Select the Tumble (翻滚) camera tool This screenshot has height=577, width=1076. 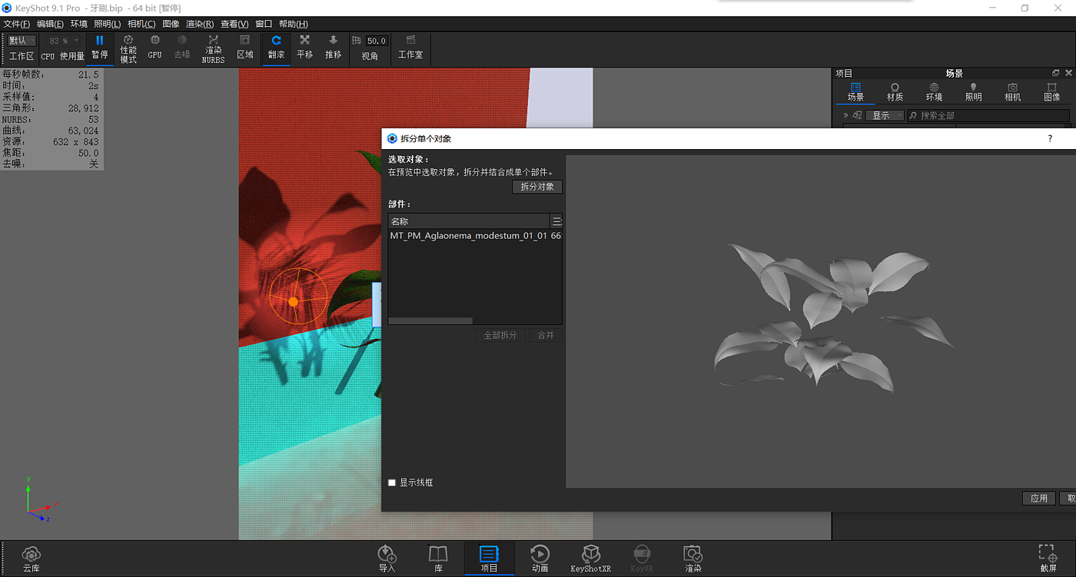click(276, 48)
